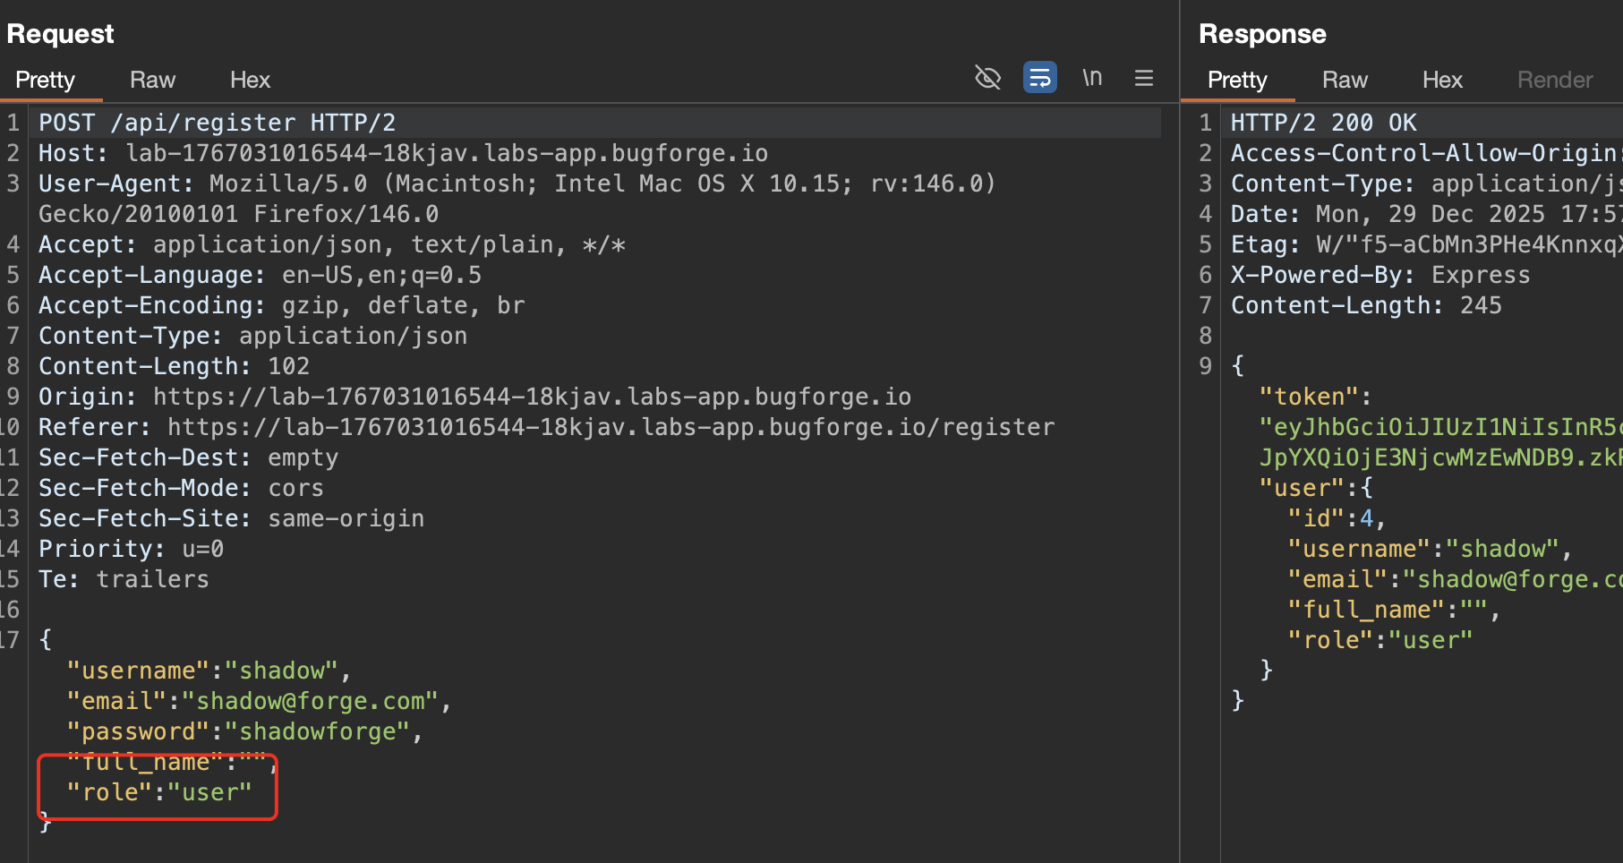Place cursor on the request Host header line

pos(403,153)
